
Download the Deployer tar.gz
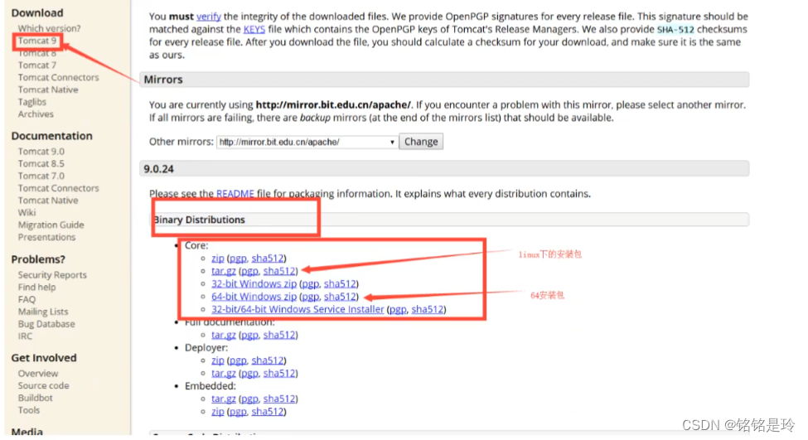224,373
